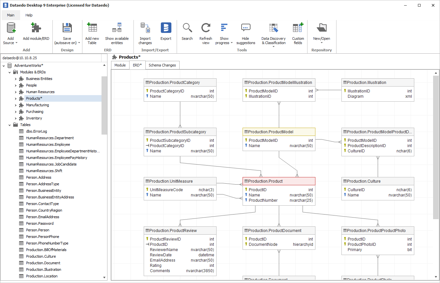Screen dimensions: 440x283
Task: Open the Search tool
Action: click(x=187, y=28)
